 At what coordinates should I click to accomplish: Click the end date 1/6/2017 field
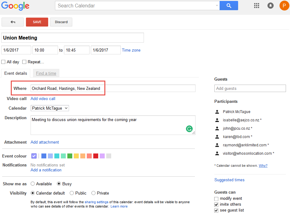tap(106, 50)
